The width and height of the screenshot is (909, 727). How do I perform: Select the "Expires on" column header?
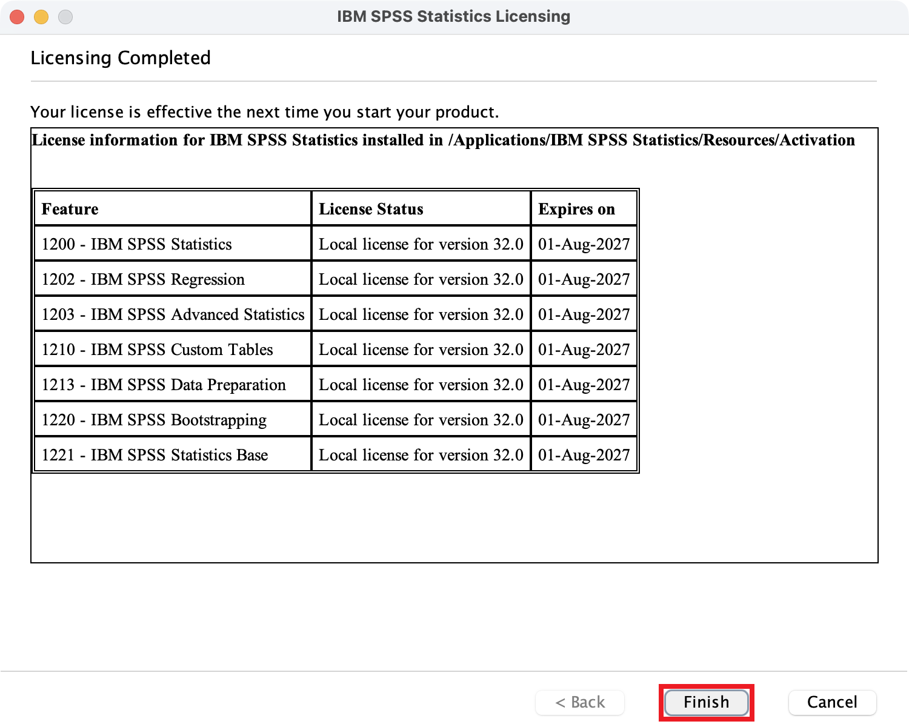(584, 209)
